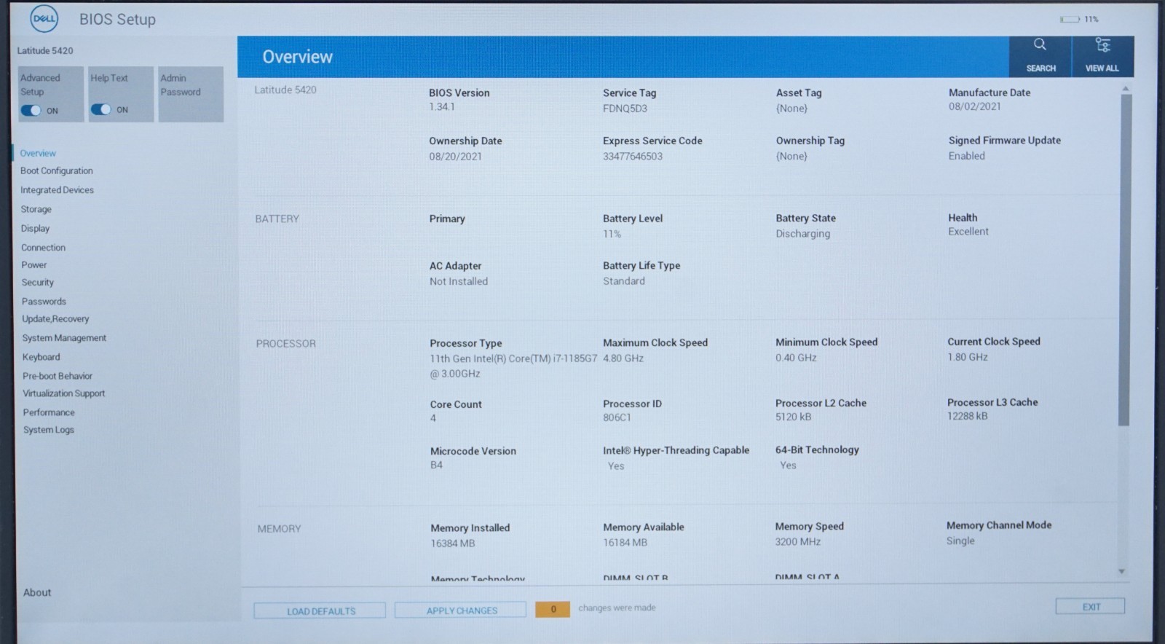The height and width of the screenshot is (644, 1165).
Task: Open Update,Recovery section
Action: (x=55, y=319)
